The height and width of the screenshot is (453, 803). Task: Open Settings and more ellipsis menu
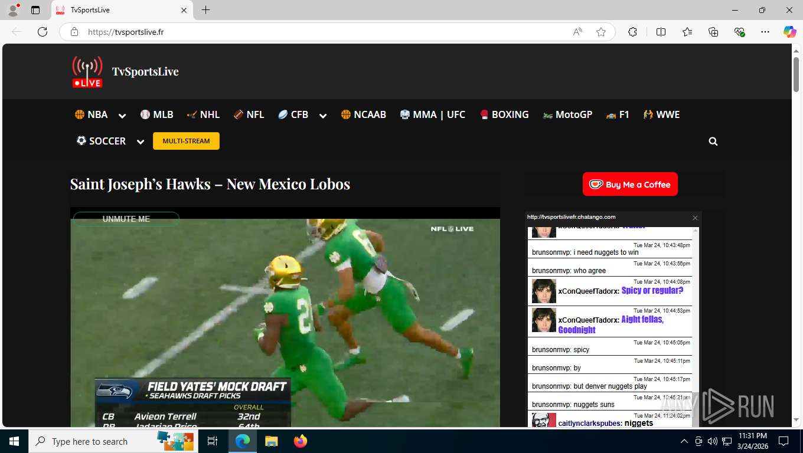point(765,32)
